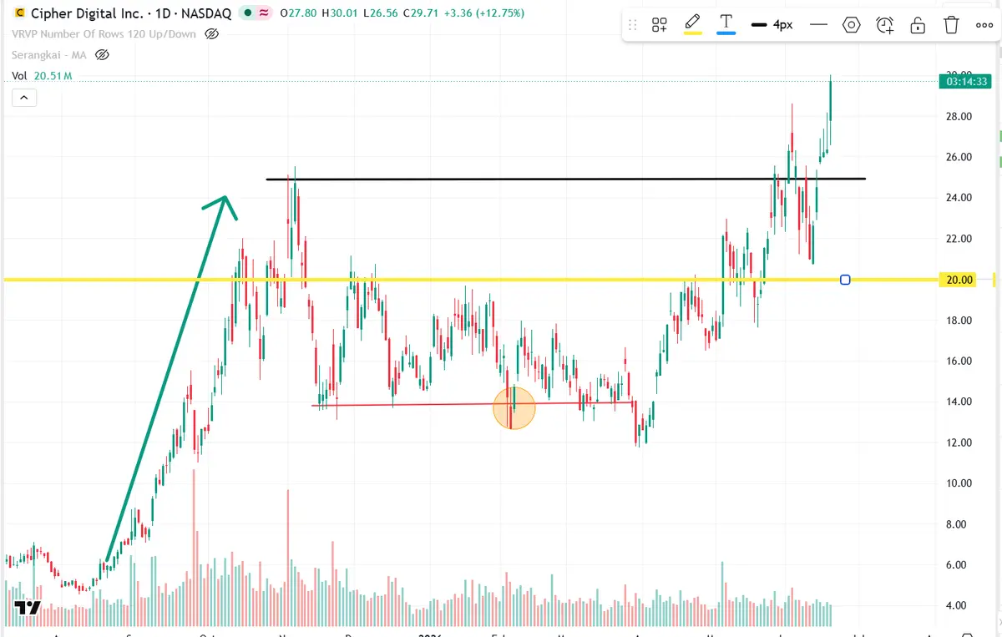Pick text color using the T icon
Screen dimensions: 1002x637
pos(726,23)
